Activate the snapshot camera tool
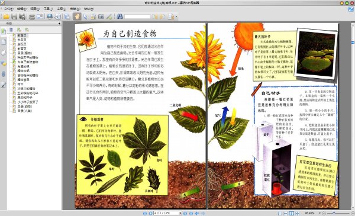This screenshot has width=355, height=216. coord(101,17)
